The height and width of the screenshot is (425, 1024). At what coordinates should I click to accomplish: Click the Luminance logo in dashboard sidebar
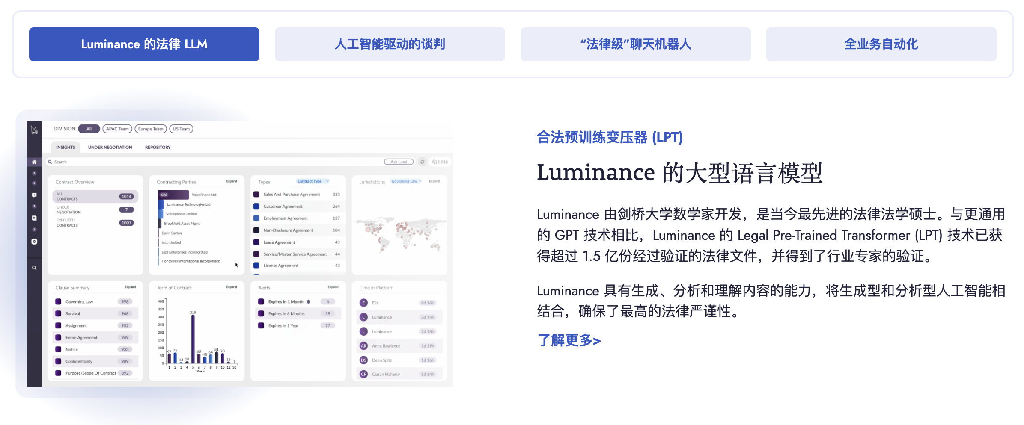click(34, 130)
